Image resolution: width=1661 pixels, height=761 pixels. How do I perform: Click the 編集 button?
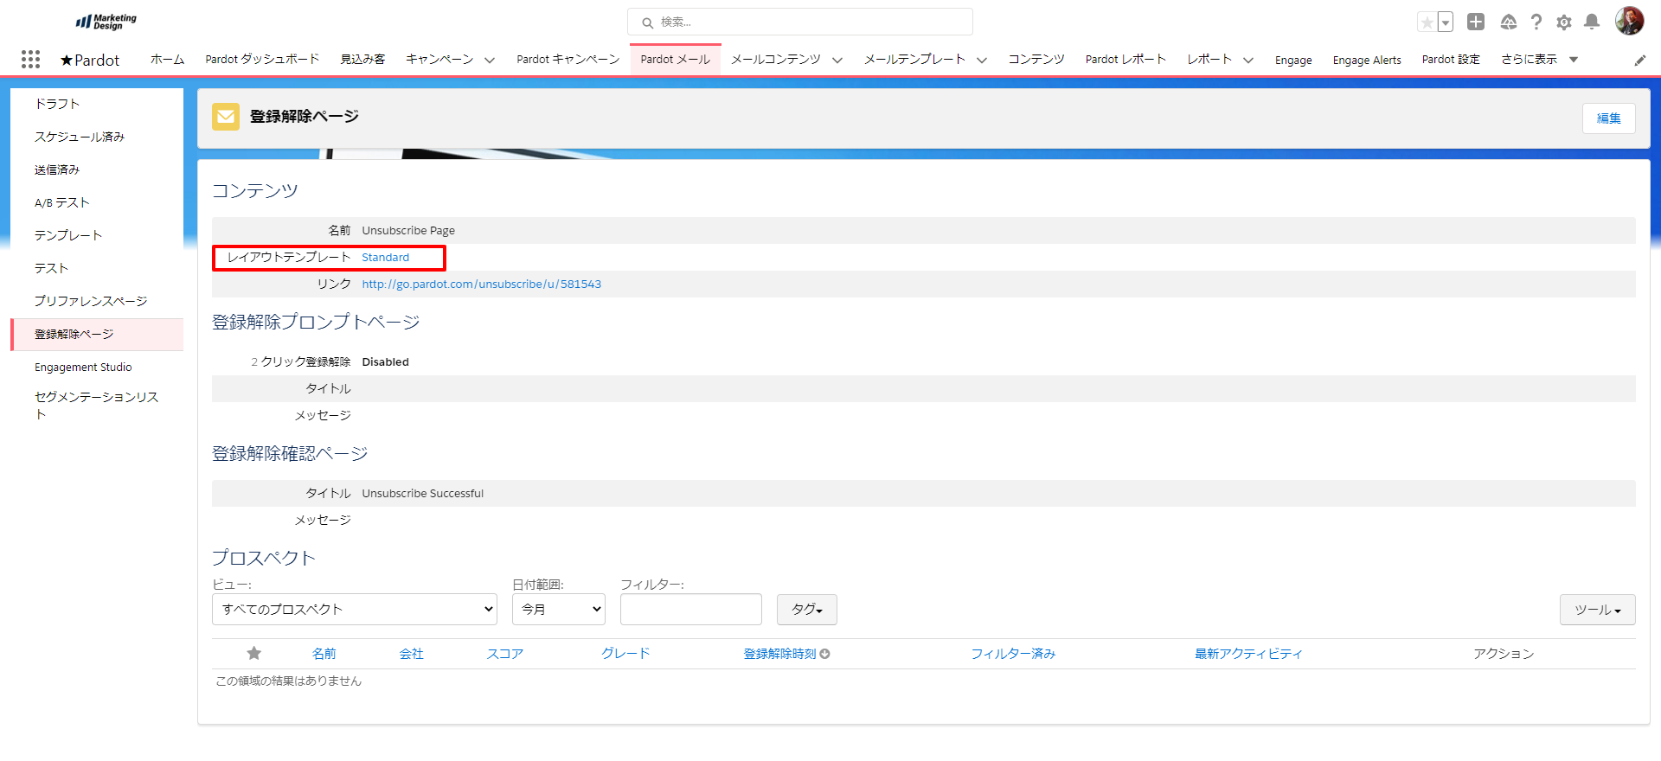click(1608, 118)
